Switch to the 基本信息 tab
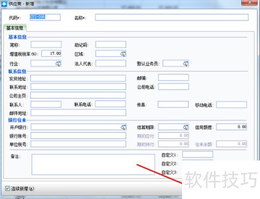 coord(15,28)
